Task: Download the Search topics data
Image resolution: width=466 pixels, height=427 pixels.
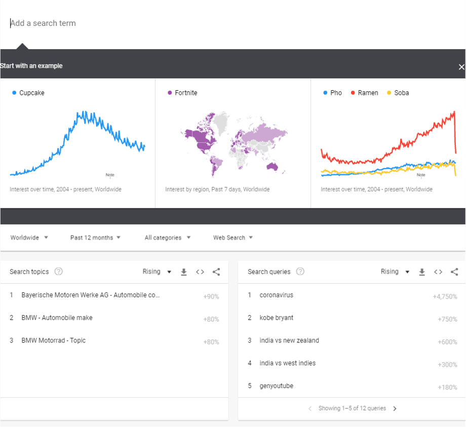Action: 184,272
